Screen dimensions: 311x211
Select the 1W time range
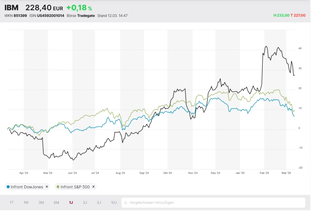coord(26,203)
